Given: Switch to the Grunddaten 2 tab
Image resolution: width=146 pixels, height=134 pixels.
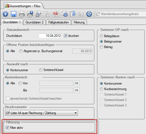Looking at the screenshot, I should (x=34, y=22).
